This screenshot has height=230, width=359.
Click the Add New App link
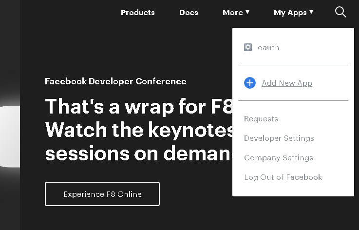287,83
